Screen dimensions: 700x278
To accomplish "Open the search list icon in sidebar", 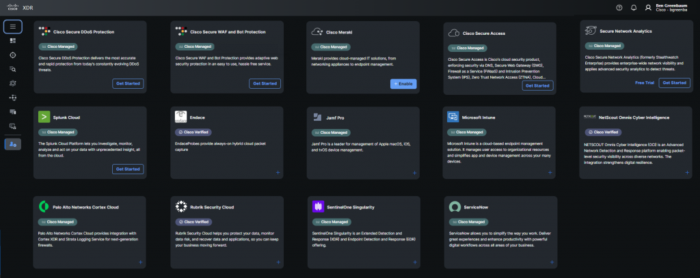I will pyautogui.click(x=12, y=69).
